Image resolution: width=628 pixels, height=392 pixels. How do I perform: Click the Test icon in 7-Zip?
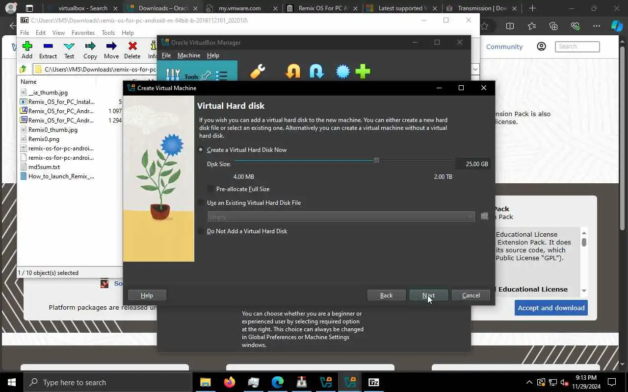pyautogui.click(x=69, y=46)
